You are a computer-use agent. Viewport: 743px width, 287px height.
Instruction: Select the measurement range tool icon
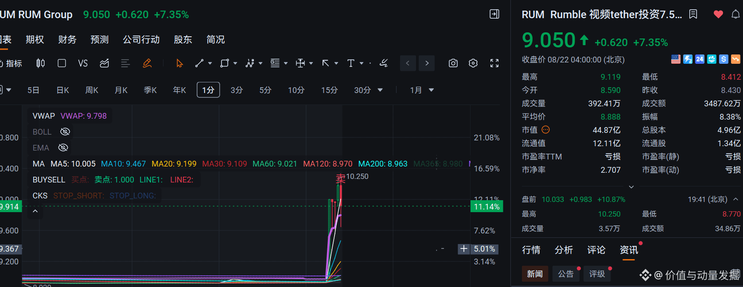click(x=300, y=63)
